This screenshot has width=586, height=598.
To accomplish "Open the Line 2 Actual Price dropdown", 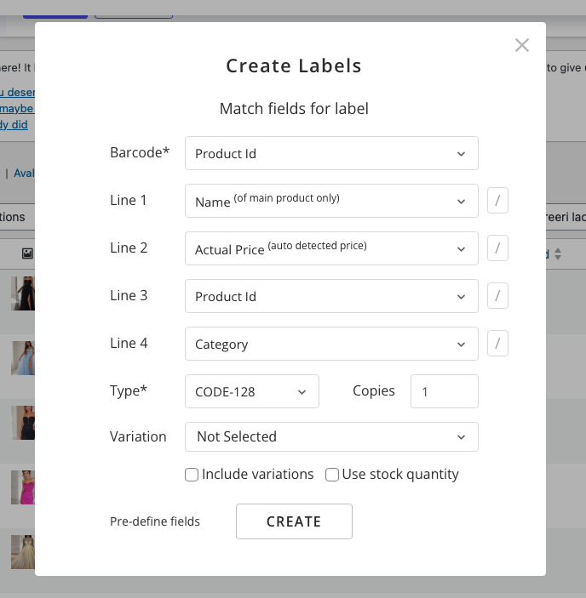I will pyautogui.click(x=331, y=248).
